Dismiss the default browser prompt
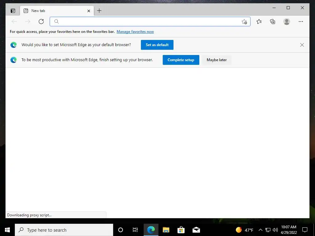315x236 pixels. point(302,45)
